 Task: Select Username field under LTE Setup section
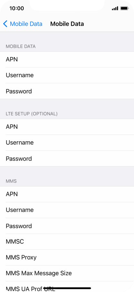[x=67, y=143]
